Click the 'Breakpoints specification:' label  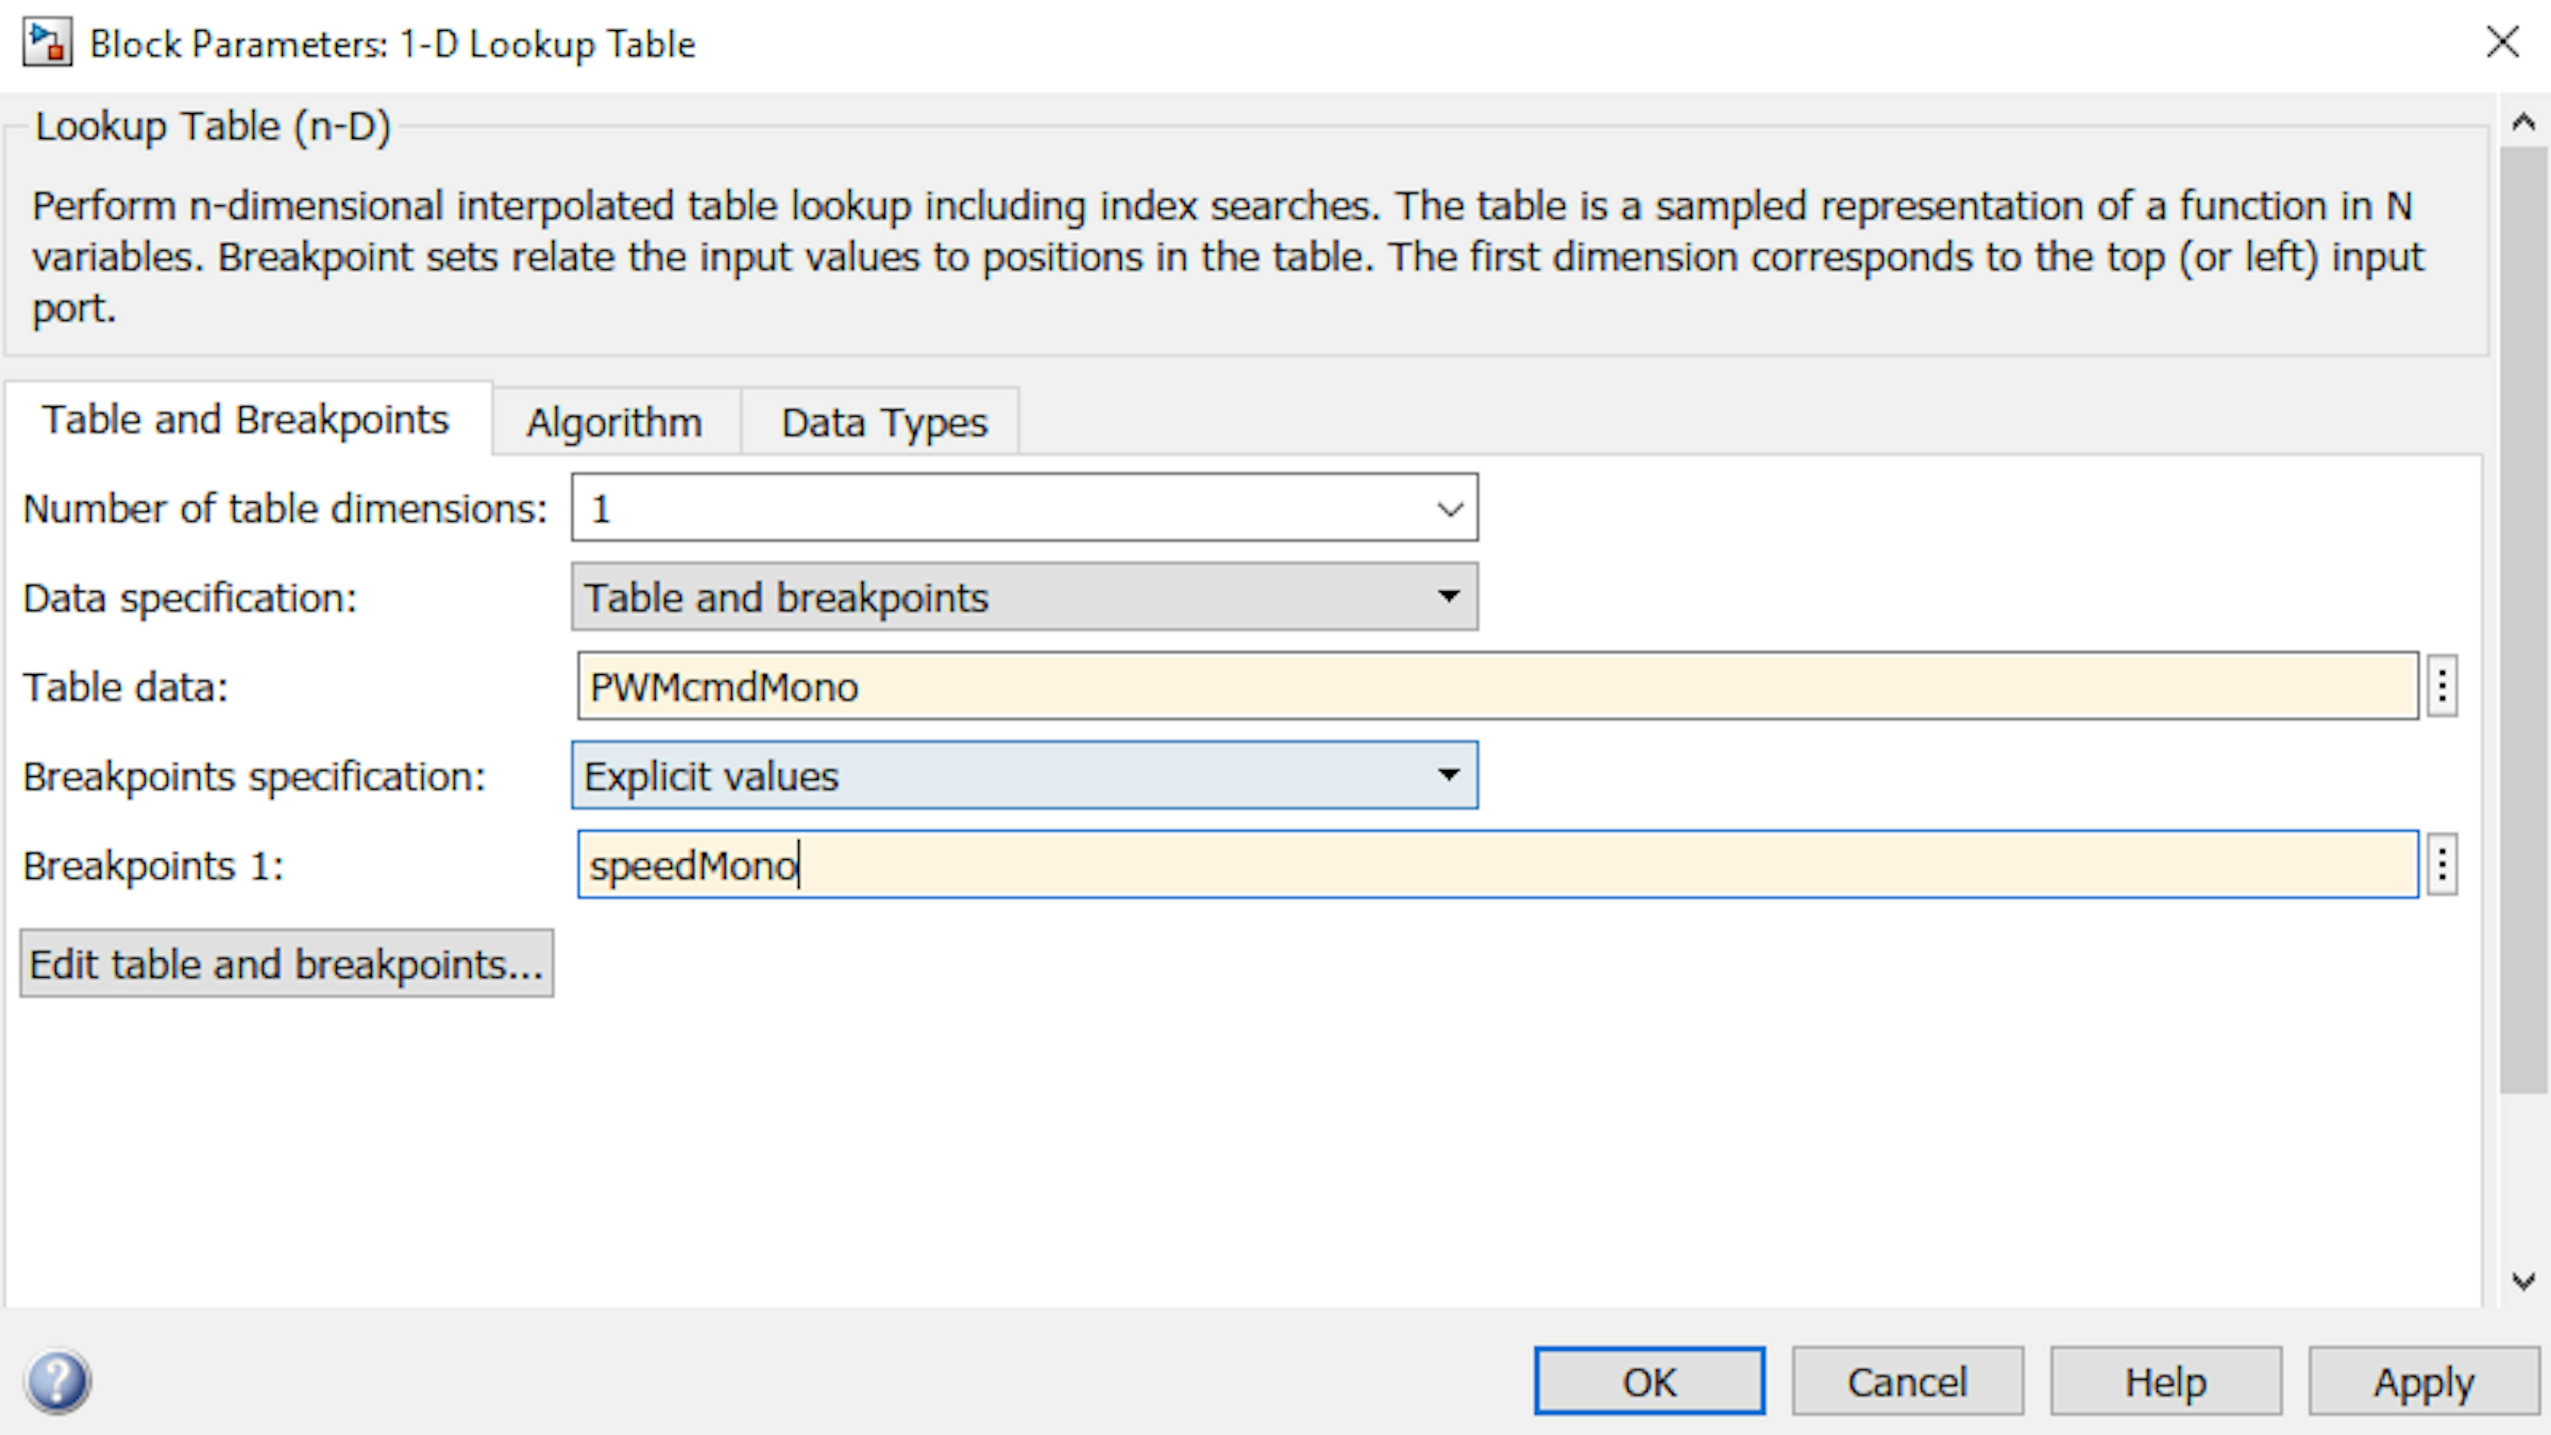point(255,776)
